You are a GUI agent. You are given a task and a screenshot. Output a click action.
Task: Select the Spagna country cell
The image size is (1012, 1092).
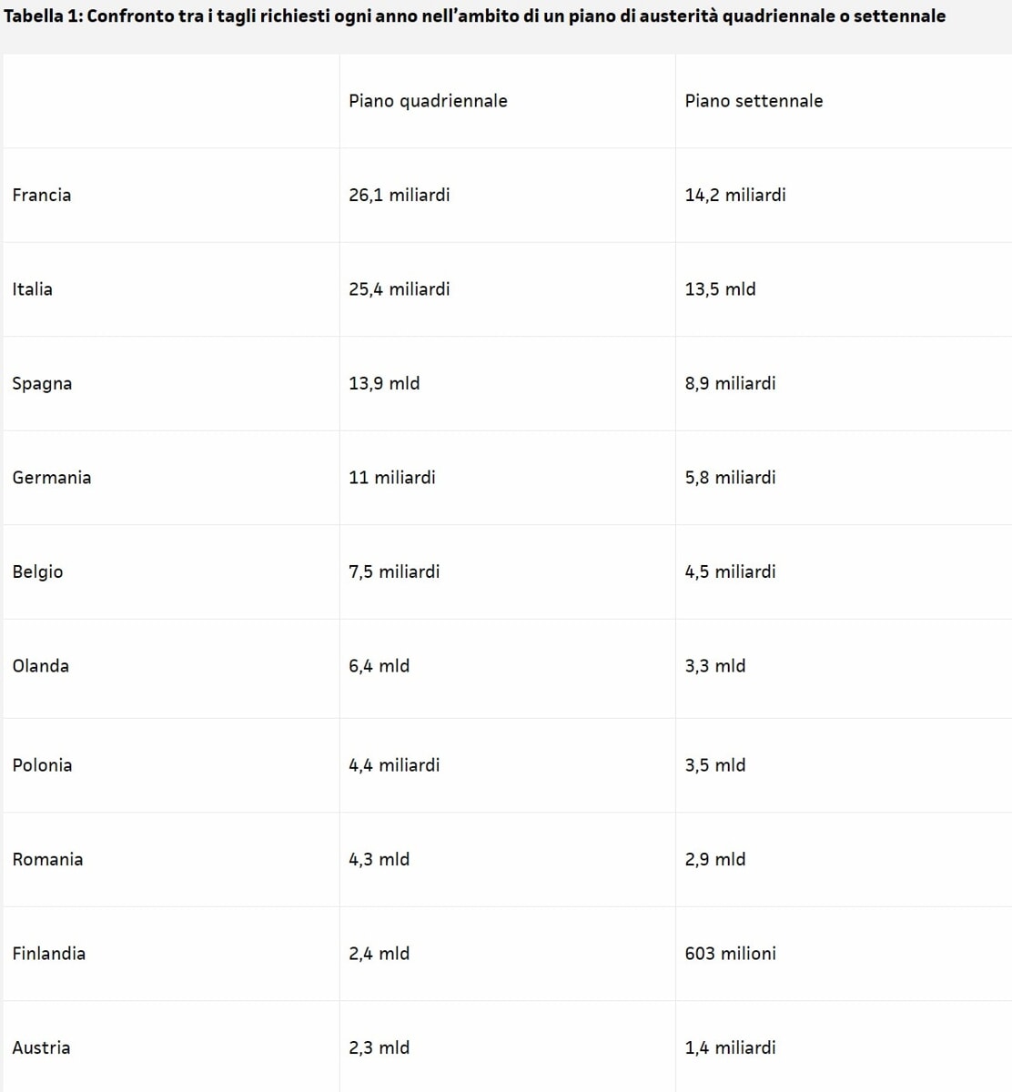43,383
